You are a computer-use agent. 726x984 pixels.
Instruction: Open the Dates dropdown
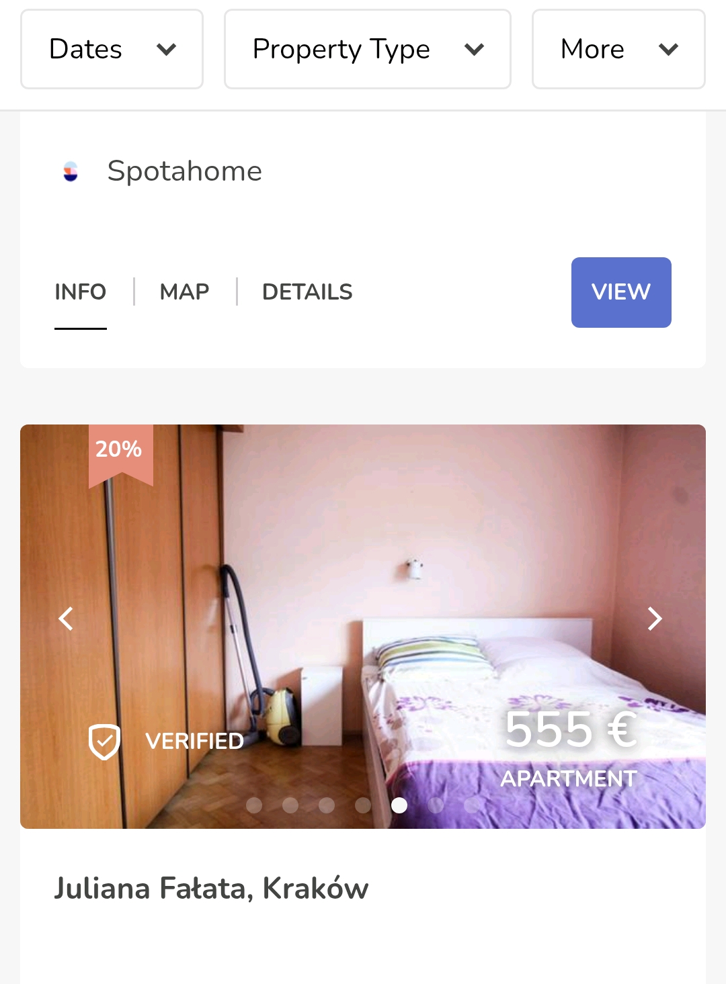(x=112, y=49)
